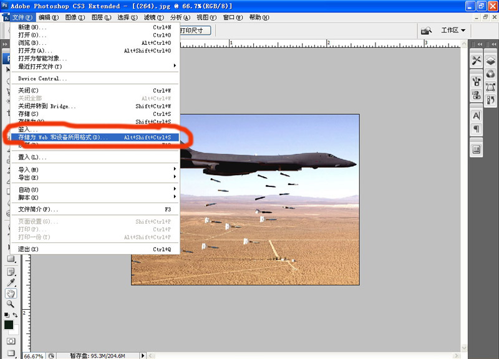Open the 工作区 workspace dropdown
Screen dimensions: 499x359
pos(453,30)
